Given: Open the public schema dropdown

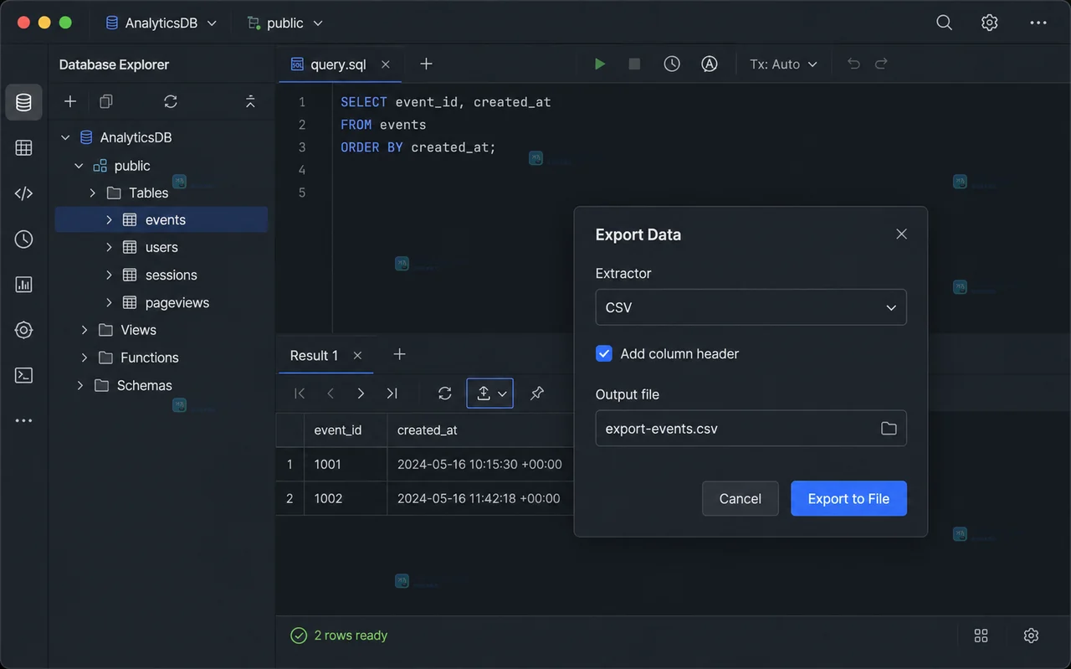Looking at the screenshot, I should pos(285,23).
